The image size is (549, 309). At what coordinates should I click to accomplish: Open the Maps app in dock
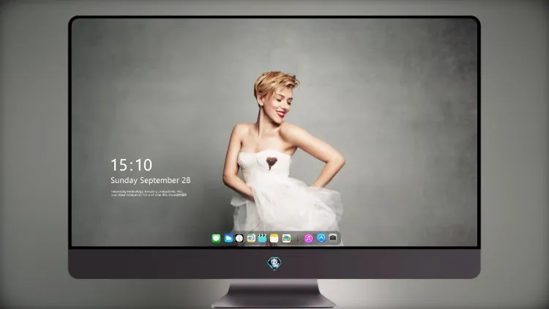[x=251, y=239]
